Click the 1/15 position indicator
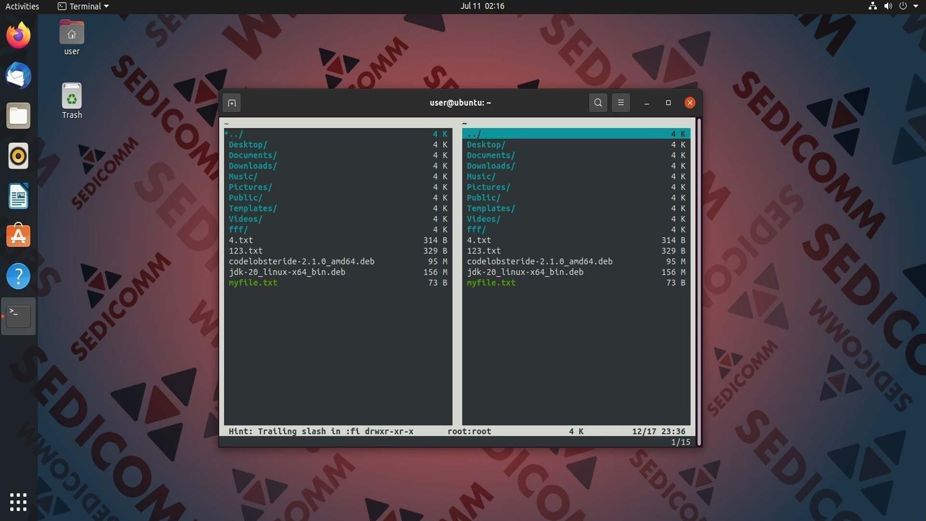This screenshot has width=926, height=521. pyautogui.click(x=681, y=442)
